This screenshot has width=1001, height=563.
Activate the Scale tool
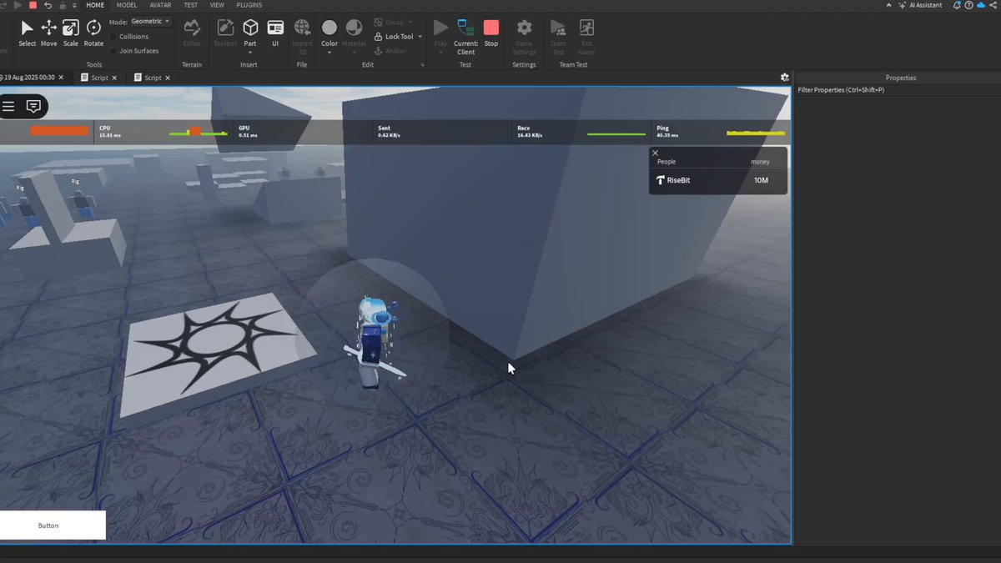[x=71, y=33]
